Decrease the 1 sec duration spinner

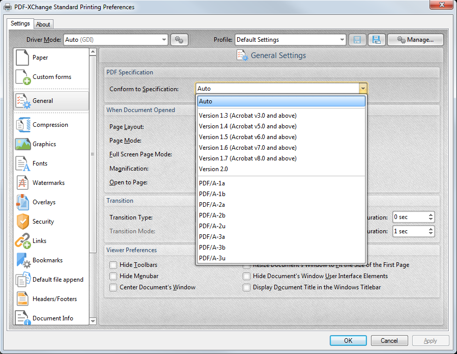pyautogui.click(x=431, y=233)
